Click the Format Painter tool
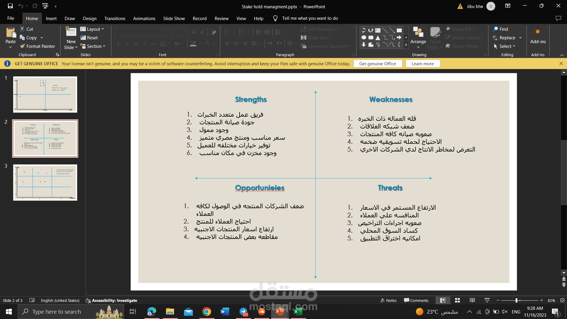This screenshot has width=567, height=319. (38, 46)
